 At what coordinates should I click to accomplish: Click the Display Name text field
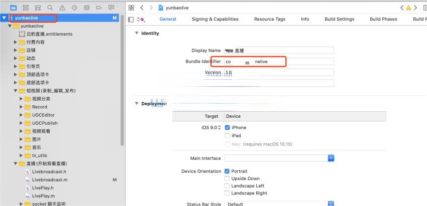(279, 51)
